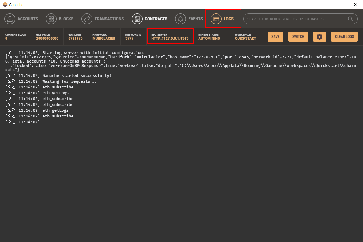Click the Accounts person icon
Viewport: 363px width, 242px height.
10,19
